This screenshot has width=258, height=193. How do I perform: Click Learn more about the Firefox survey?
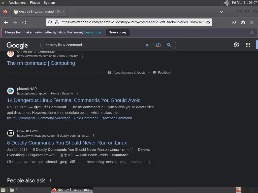point(93,32)
